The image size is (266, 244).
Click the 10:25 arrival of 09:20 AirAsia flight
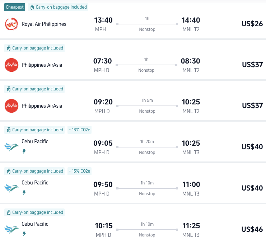tap(191, 102)
